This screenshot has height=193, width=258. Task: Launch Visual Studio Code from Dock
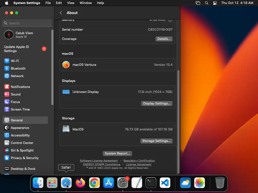165,183
